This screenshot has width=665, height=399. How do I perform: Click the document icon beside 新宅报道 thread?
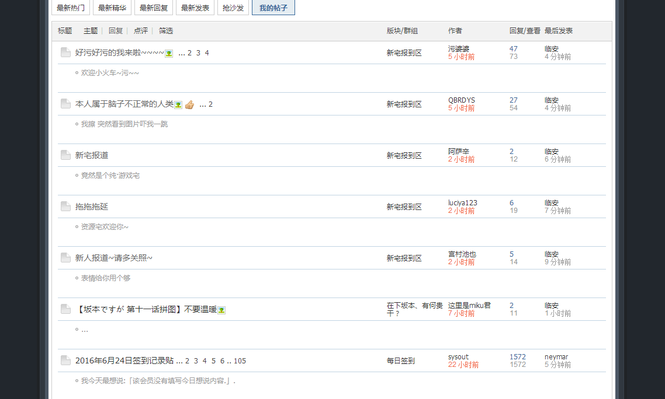tap(65, 155)
